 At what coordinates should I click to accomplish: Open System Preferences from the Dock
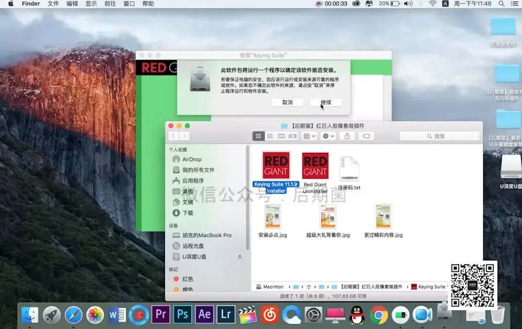(x=313, y=315)
